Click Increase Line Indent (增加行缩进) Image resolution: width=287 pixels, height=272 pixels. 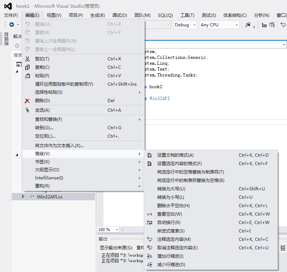pos(211,256)
